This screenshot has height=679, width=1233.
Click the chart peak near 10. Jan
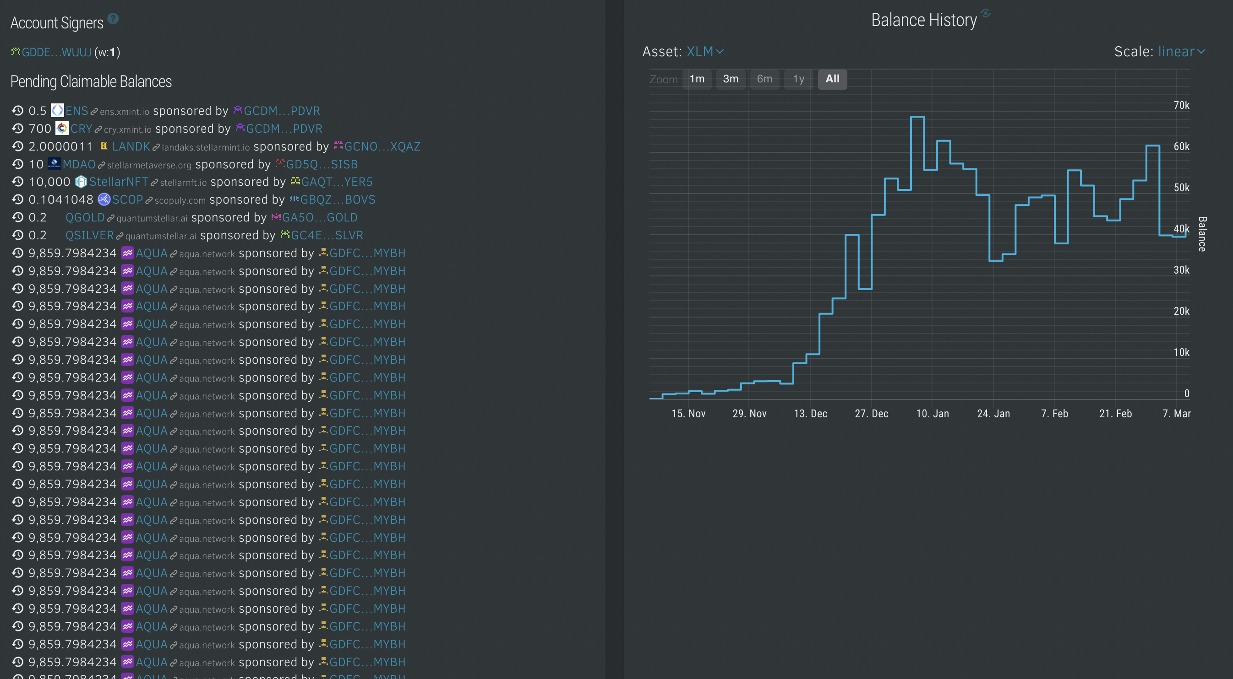[917, 117]
